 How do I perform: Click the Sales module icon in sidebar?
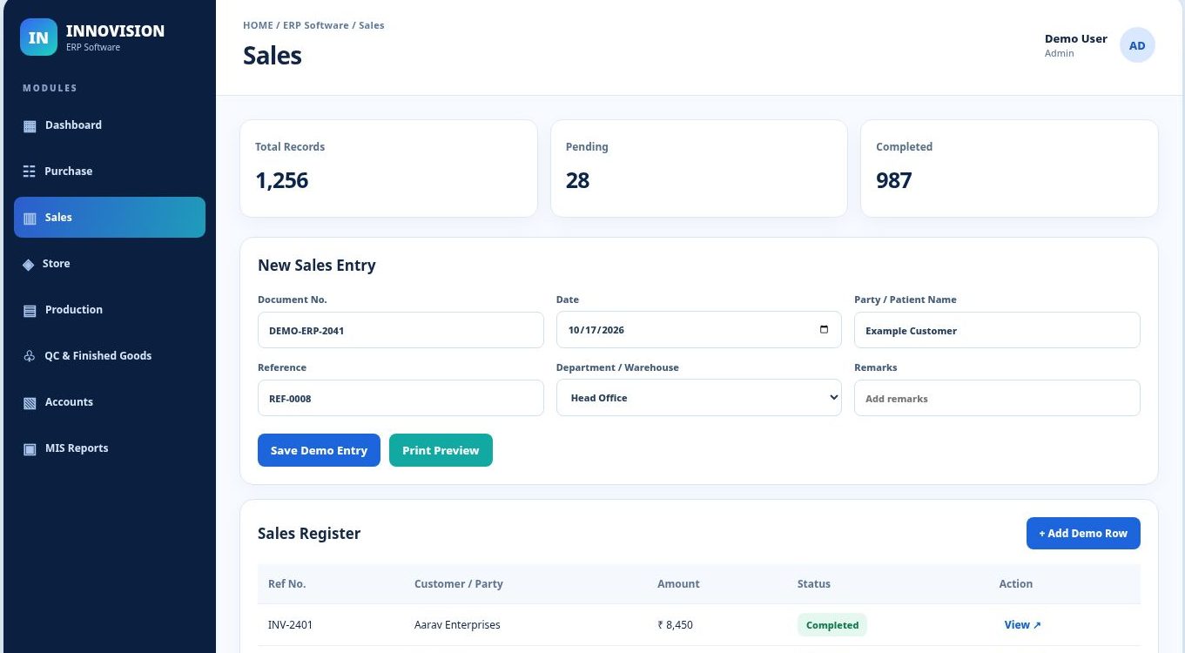[x=30, y=219]
